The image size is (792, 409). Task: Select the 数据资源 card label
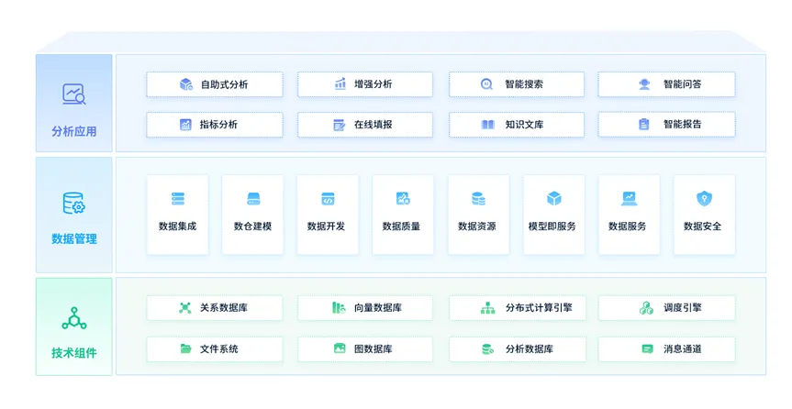(477, 227)
